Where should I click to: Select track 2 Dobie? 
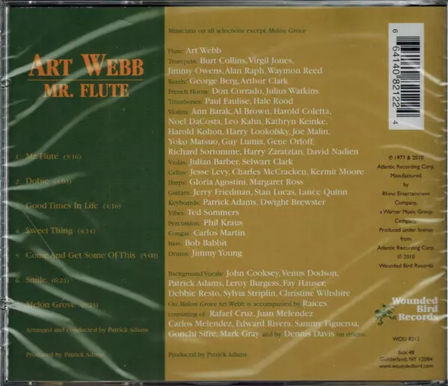pos(43,181)
